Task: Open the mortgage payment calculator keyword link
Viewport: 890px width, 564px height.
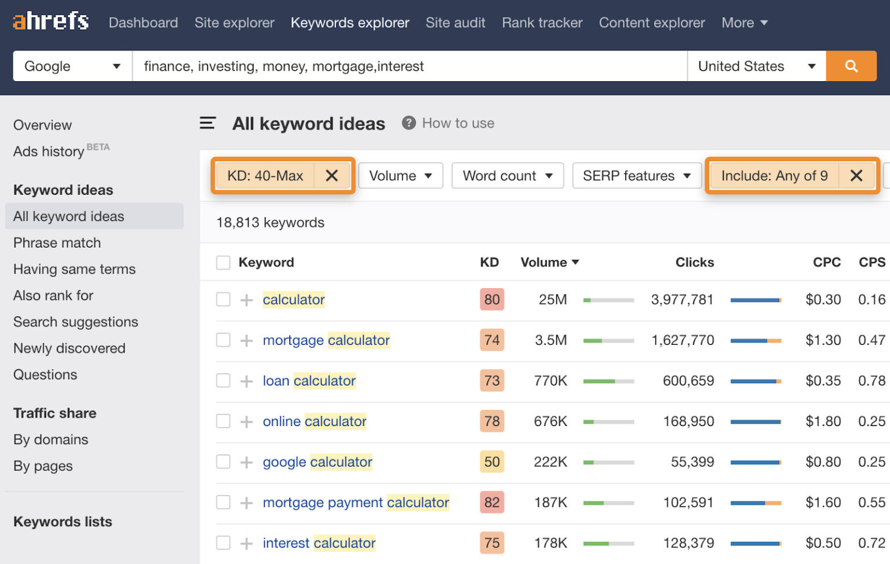Action: (355, 503)
